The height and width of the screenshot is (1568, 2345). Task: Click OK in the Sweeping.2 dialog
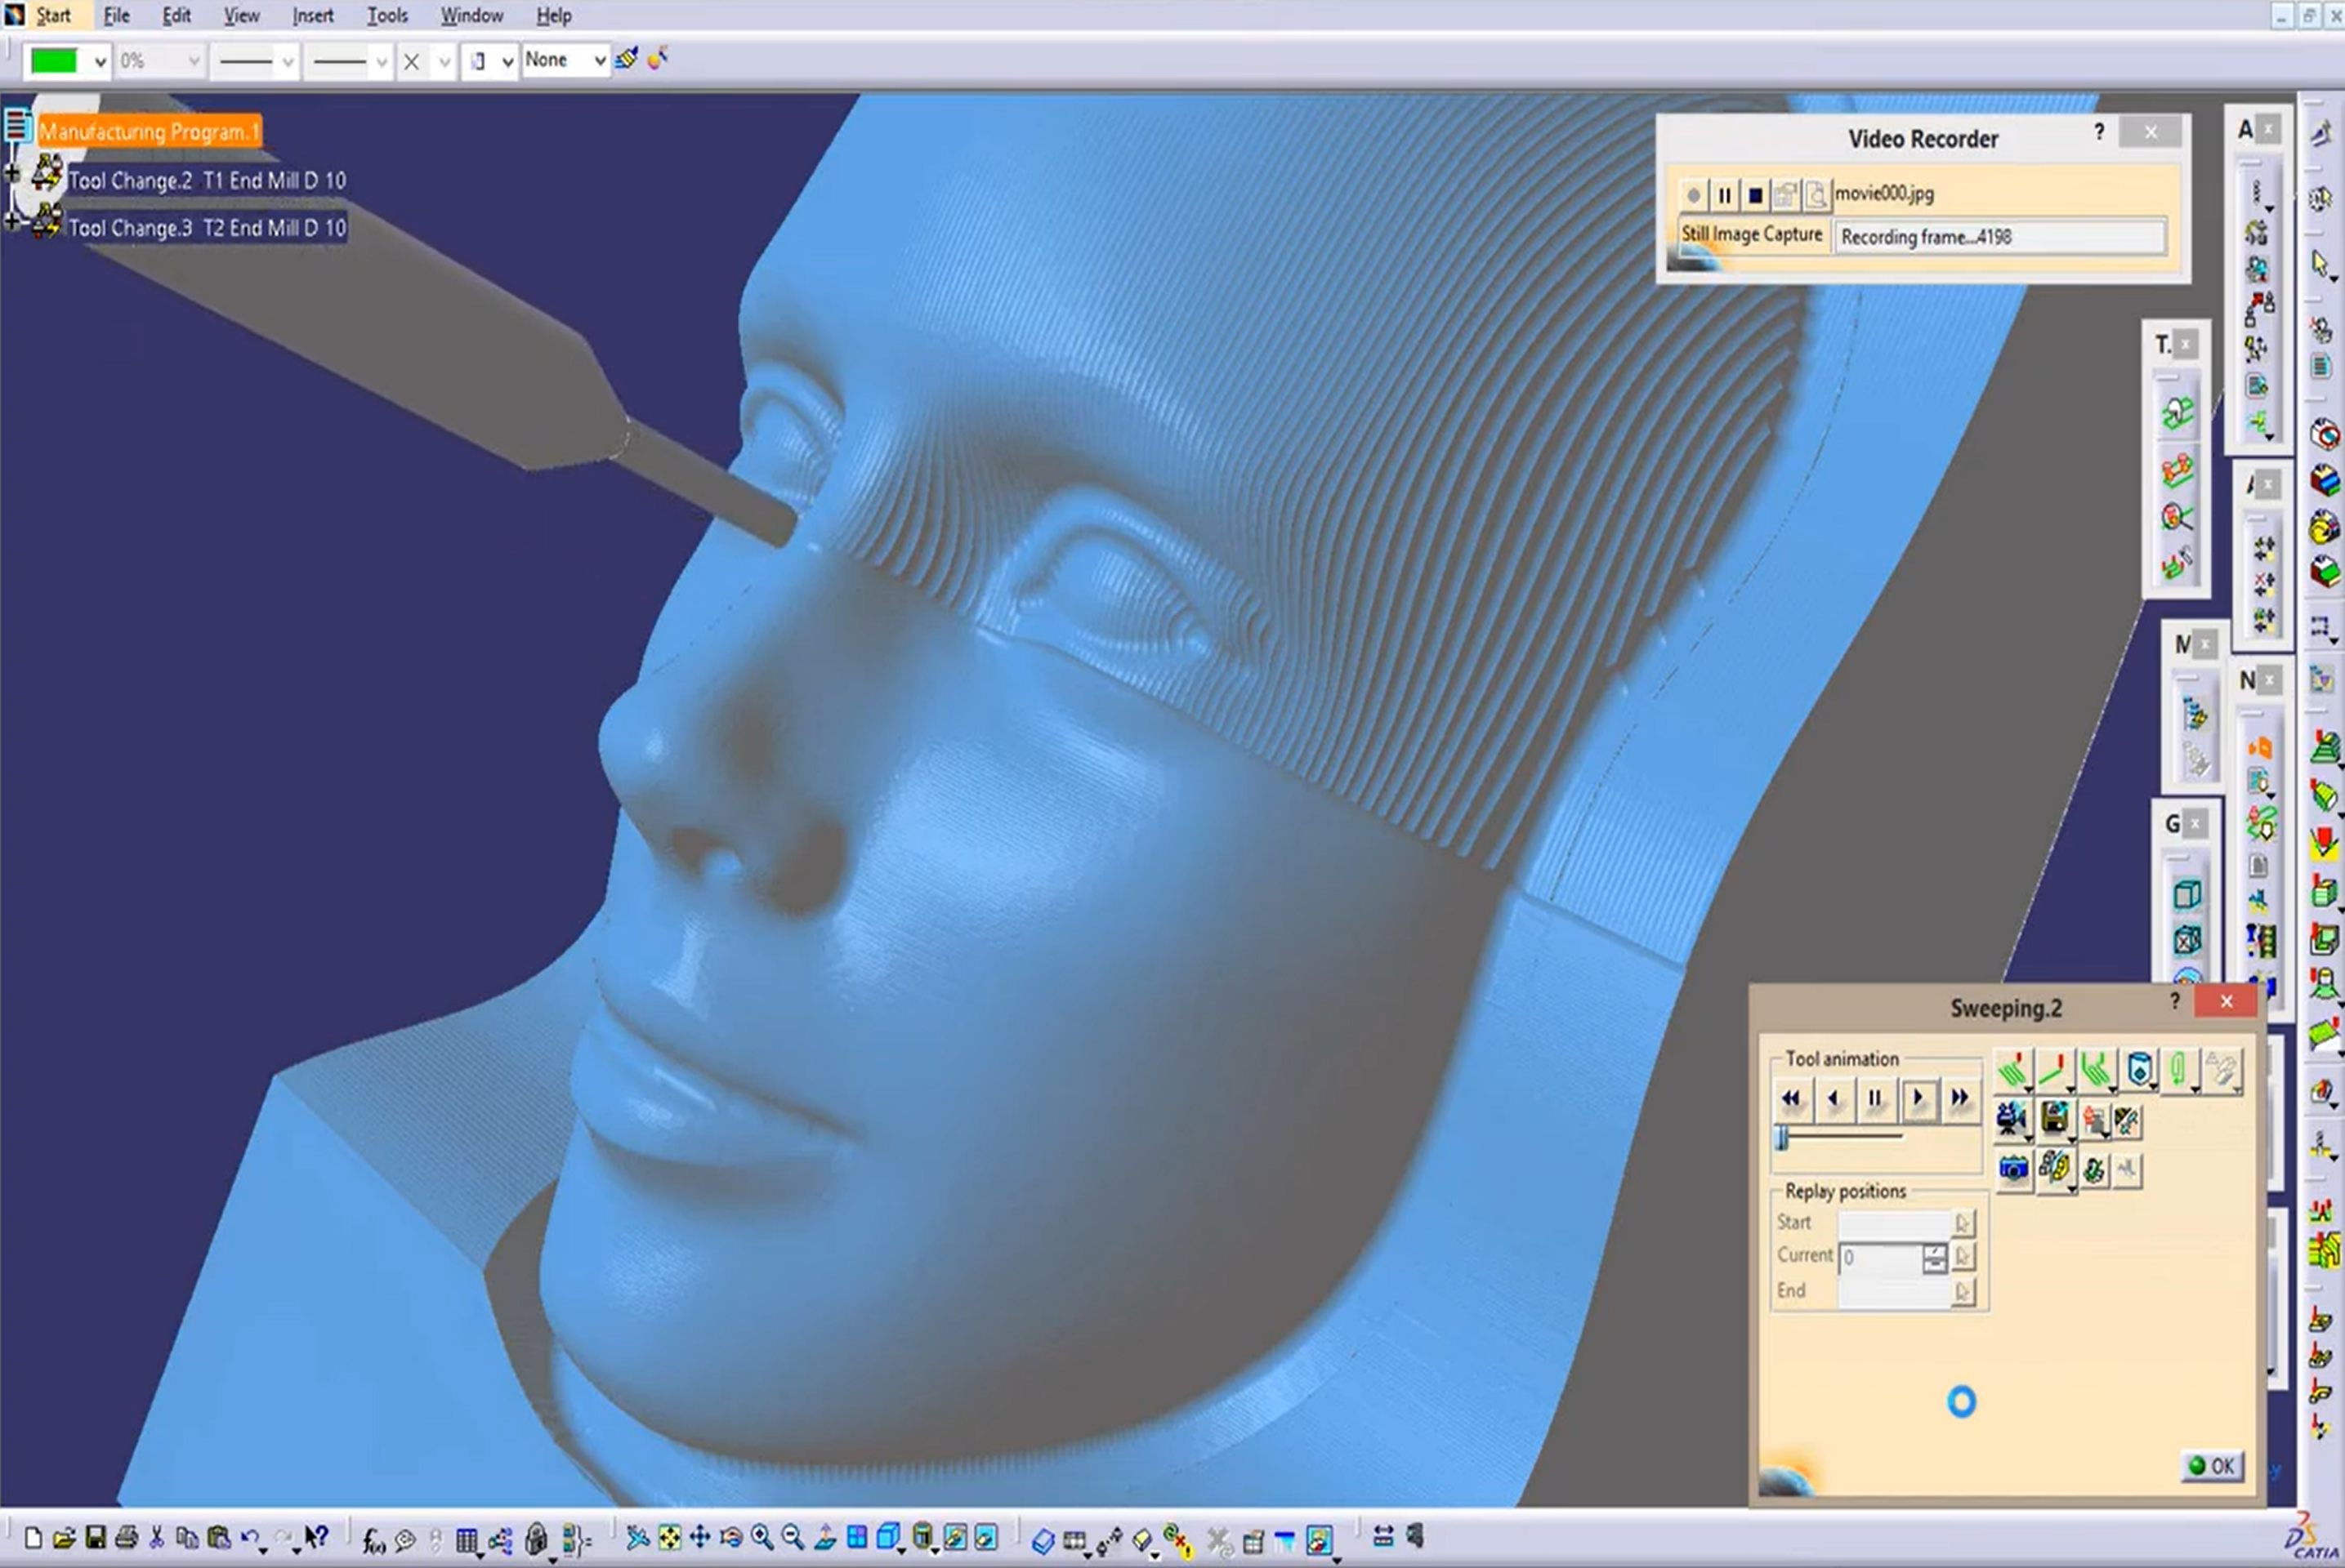2212,1466
